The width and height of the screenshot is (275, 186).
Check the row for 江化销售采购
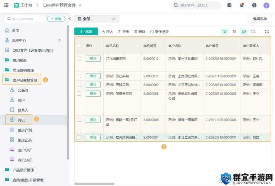tap(79, 59)
